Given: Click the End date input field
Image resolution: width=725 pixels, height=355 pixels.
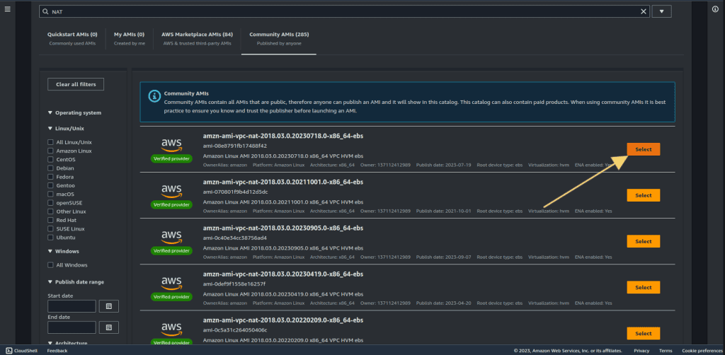Looking at the screenshot, I should [72, 327].
